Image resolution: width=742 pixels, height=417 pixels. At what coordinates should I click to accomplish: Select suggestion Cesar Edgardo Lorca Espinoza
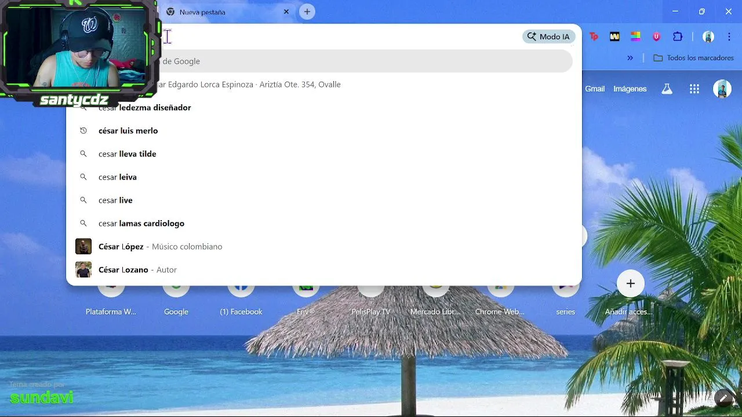click(x=324, y=85)
